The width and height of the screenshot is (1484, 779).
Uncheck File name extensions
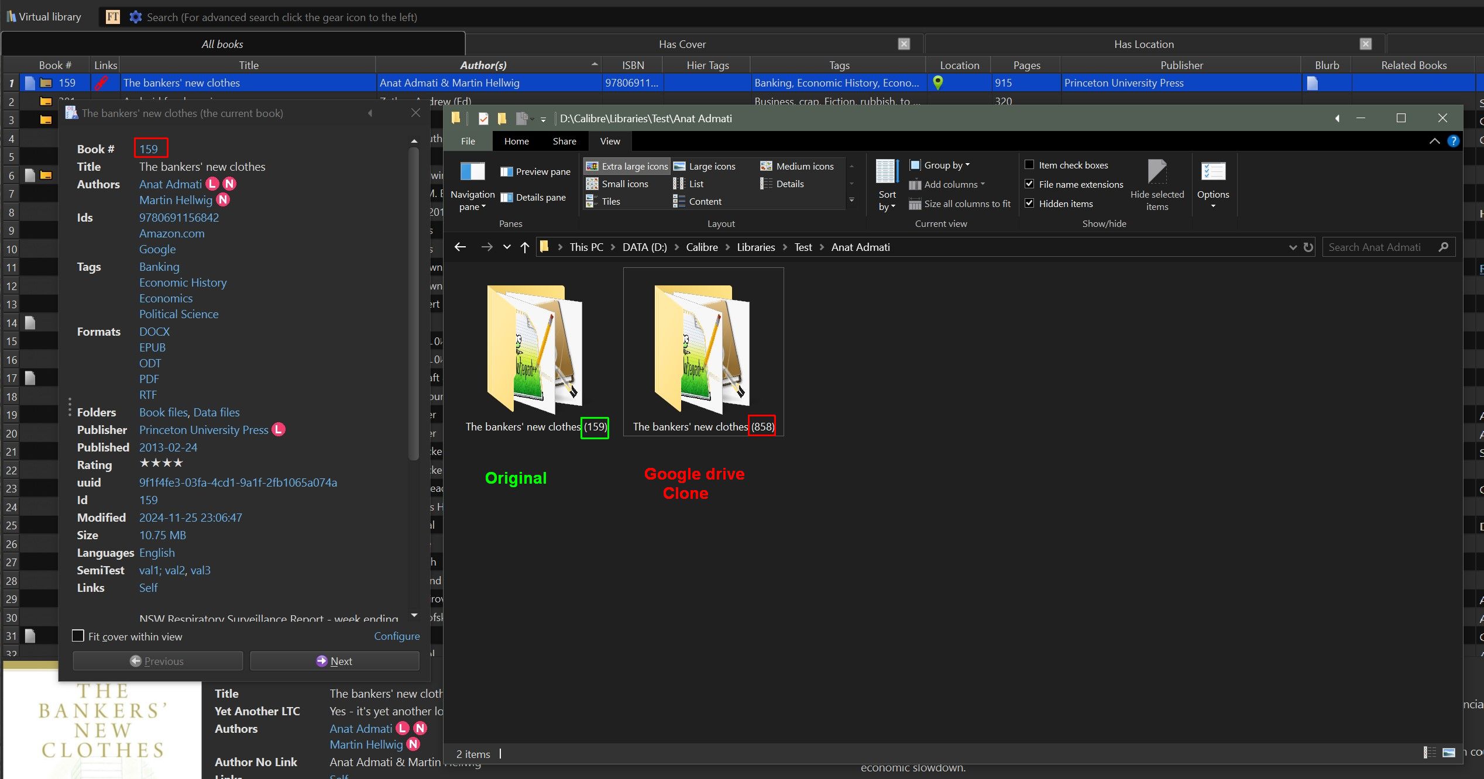(1029, 184)
